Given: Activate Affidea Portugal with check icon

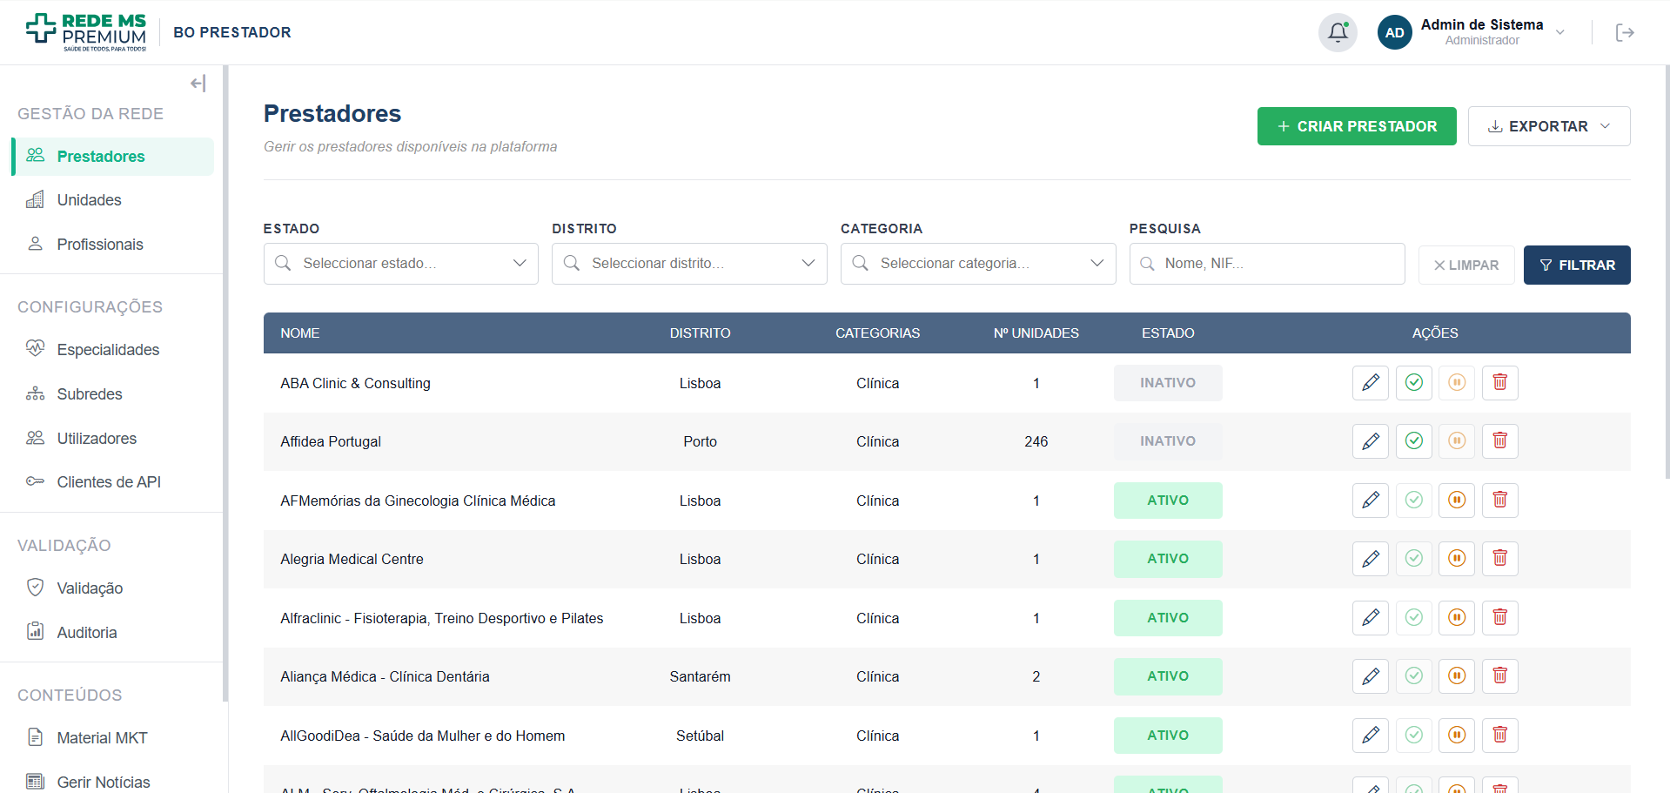Looking at the screenshot, I should (1414, 441).
